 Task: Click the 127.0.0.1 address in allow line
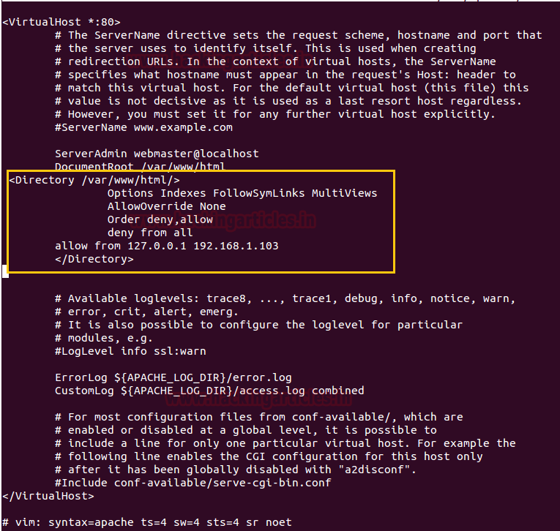click(157, 246)
